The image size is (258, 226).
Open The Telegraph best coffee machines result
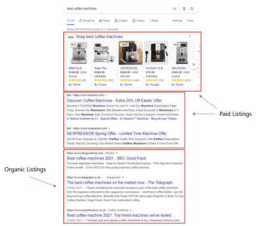[x=120, y=183]
